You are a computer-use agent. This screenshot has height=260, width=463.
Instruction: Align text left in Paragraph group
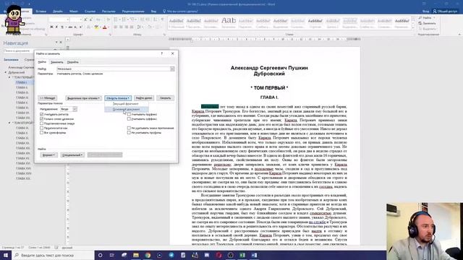[x=116, y=27]
